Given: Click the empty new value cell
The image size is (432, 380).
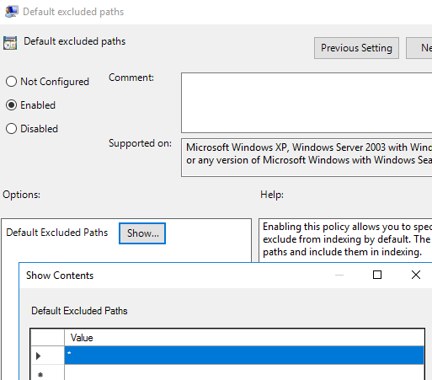Looking at the screenshot, I should tap(244, 372).
